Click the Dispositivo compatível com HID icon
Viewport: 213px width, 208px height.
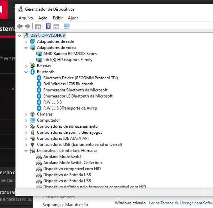pyautogui.click(x=39, y=169)
